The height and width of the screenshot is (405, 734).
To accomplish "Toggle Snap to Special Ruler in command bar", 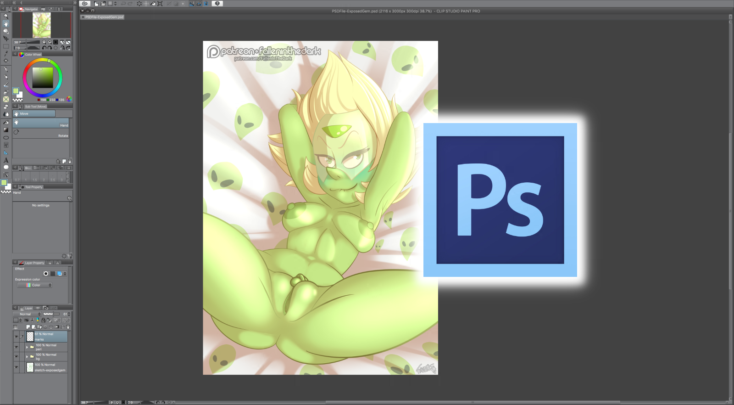I will 199,4.
